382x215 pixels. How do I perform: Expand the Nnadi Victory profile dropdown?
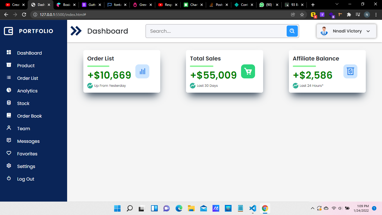tap(368, 31)
